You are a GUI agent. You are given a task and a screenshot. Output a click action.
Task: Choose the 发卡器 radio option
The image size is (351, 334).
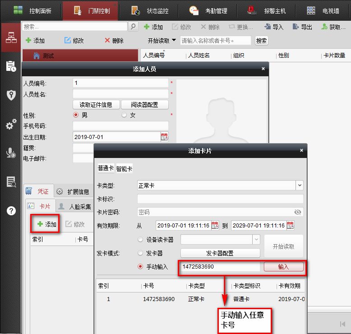[140, 253]
